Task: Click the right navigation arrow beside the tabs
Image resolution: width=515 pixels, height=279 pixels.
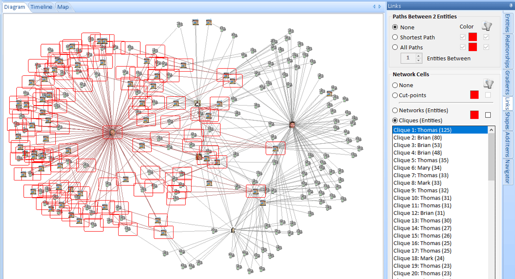Action: (x=379, y=7)
